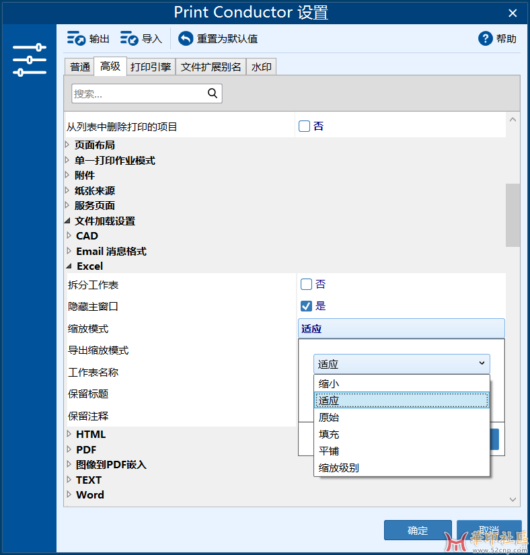Click the 输出 export settings icon
This screenshot has height=555, width=530.
coord(77,38)
